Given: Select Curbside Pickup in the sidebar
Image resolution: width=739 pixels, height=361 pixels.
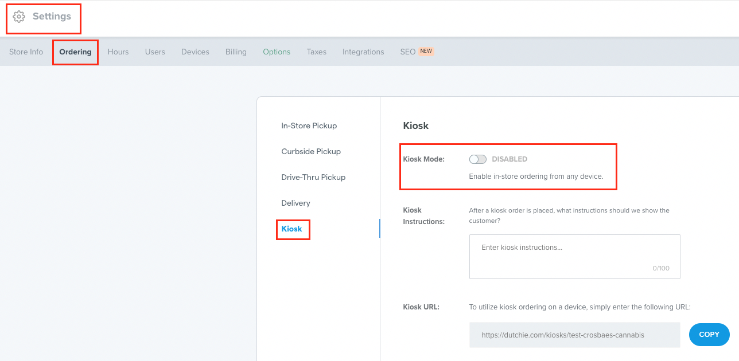Looking at the screenshot, I should pos(311,151).
